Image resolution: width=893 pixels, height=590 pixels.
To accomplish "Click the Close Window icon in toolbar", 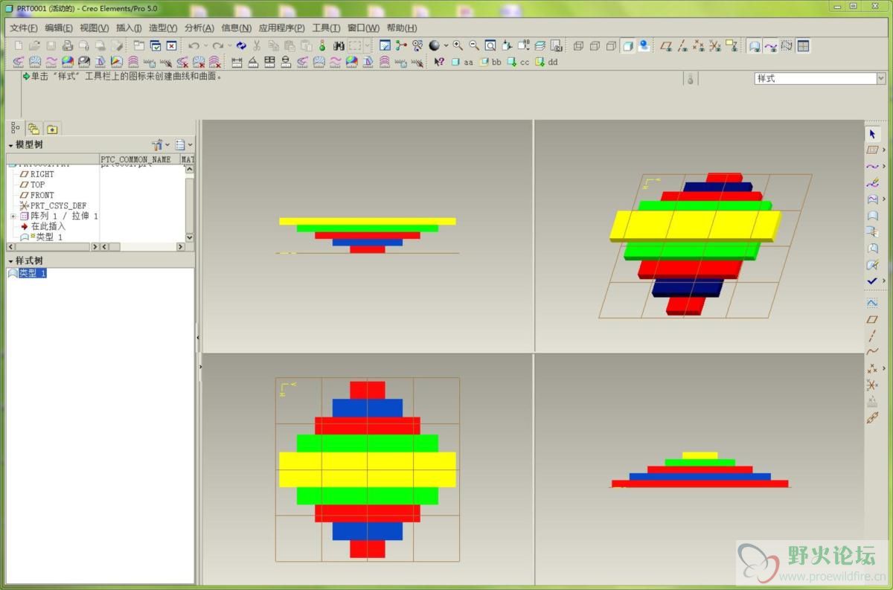I will 171,45.
